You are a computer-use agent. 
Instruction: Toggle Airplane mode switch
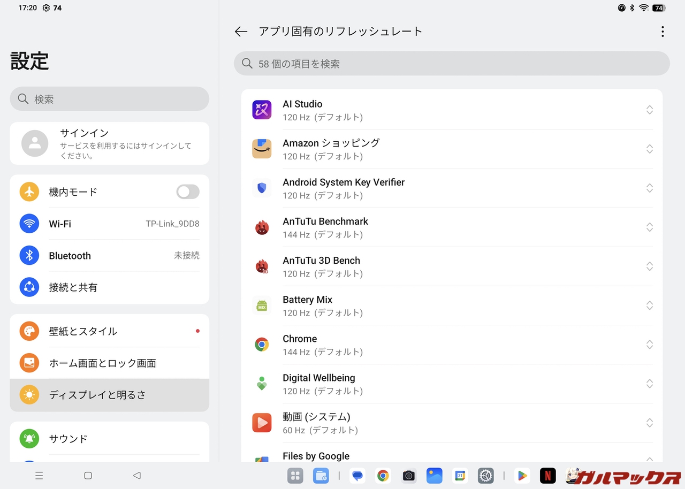188,192
